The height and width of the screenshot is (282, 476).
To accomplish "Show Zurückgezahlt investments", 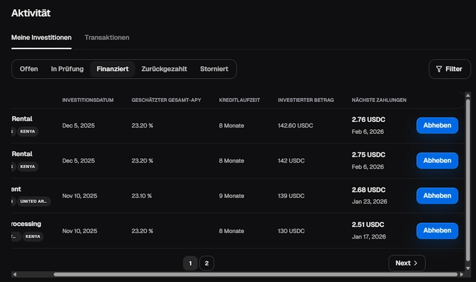I will coord(164,69).
